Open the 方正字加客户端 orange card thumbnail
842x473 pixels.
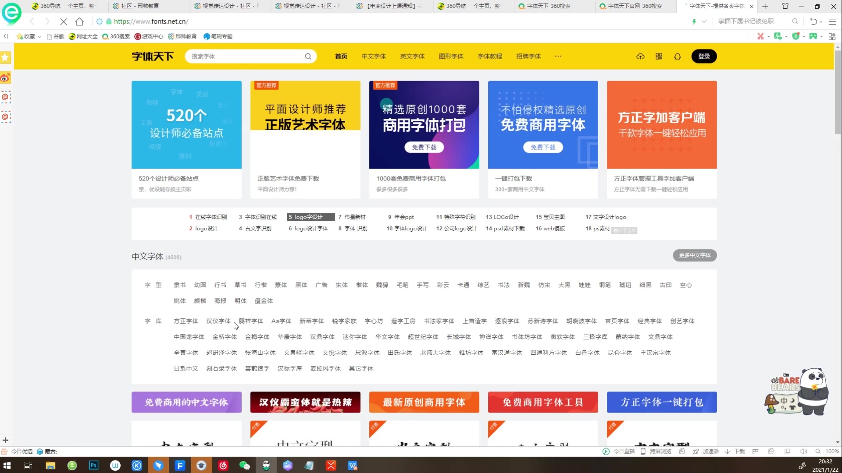(x=662, y=125)
